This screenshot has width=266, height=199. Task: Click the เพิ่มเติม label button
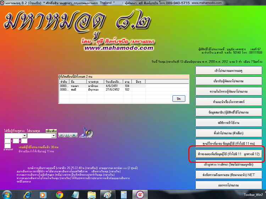pyautogui.click(x=51, y=131)
